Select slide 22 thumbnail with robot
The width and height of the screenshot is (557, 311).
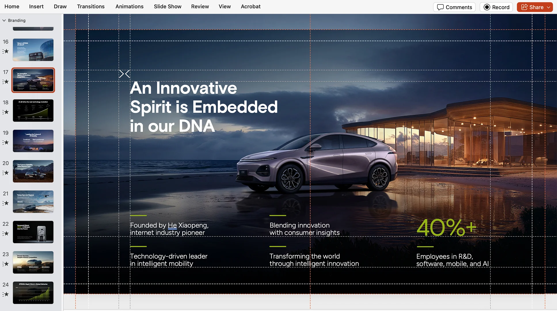33,232
